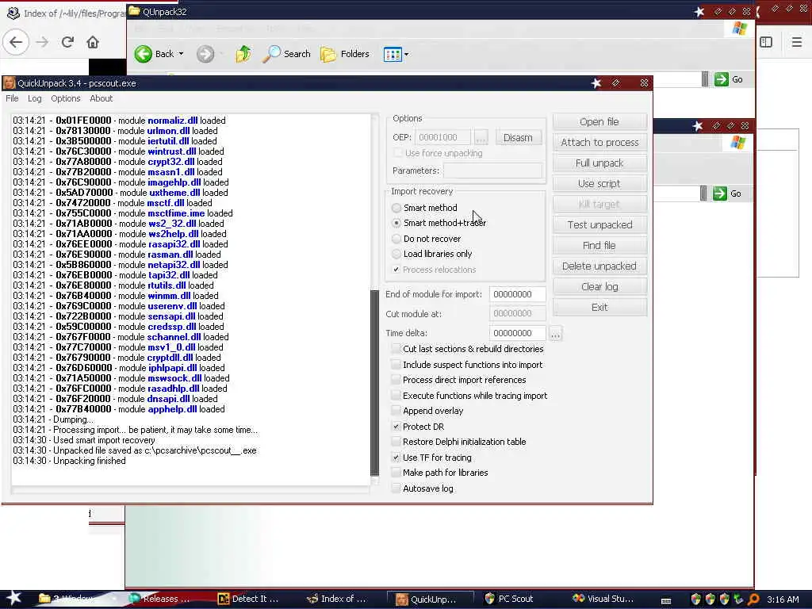Click Find file button
Image resolution: width=812 pixels, height=609 pixels.
599,246
